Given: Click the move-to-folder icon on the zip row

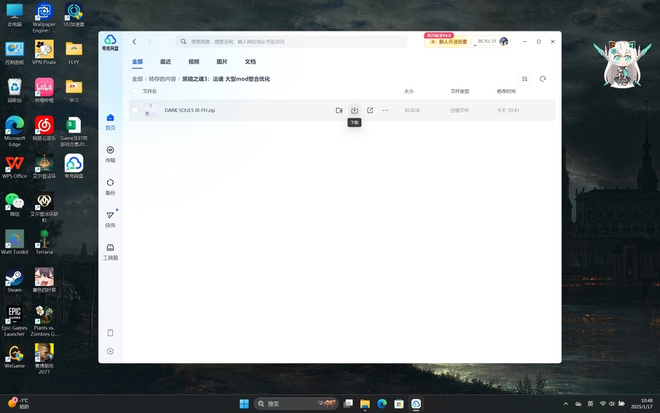Looking at the screenshot, I should pos(339,110).
